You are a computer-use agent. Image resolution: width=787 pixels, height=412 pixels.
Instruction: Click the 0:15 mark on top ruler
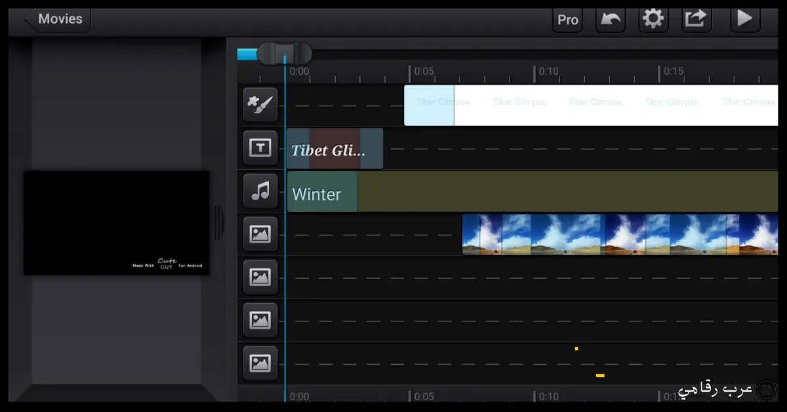(673, 72)
